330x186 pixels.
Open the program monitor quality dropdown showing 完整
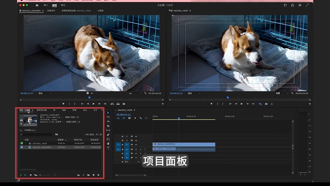[281, 93]
